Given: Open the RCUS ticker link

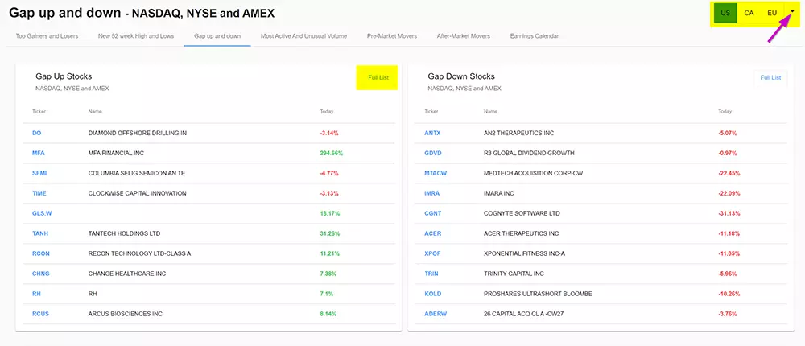Looking at the screenshot, I should pyautogui.click(x=41, y=314).
